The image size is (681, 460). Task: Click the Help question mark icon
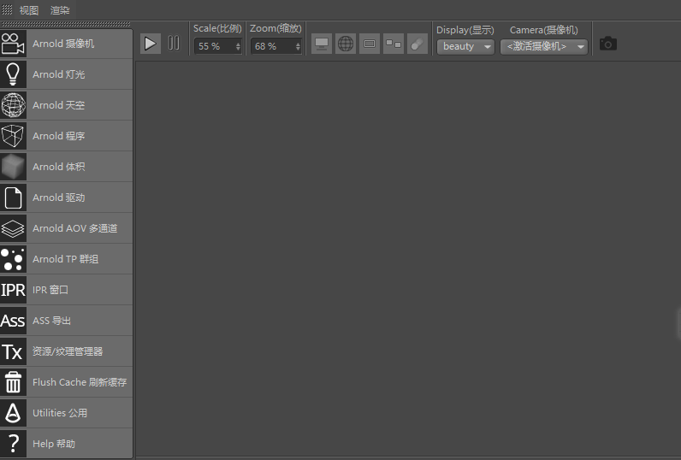[x=13, y=444]
